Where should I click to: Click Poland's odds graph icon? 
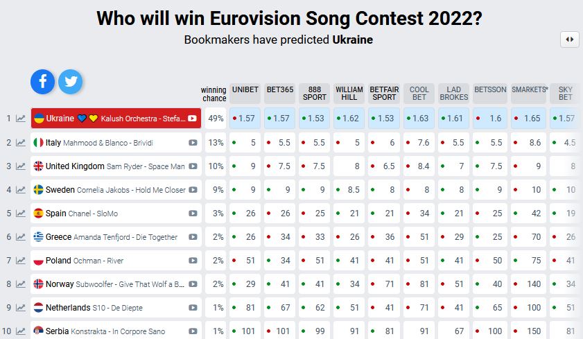pyautogui.click(x=21, y=261)
